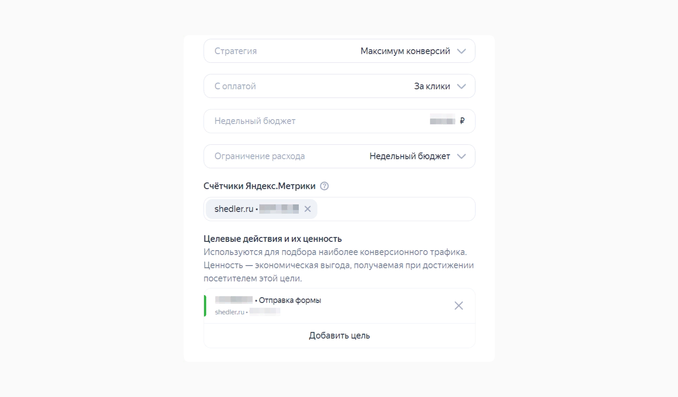
Task: Click the help icon beside Счётчики Яндекс.Метрики
Action: click(324, 186)
